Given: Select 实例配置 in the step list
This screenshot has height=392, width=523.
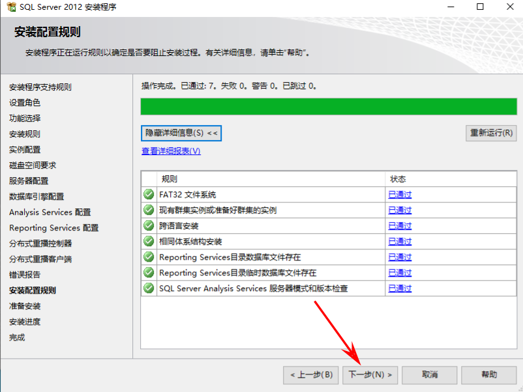Looking at the screenshot, I should click(x=25, y=150).
